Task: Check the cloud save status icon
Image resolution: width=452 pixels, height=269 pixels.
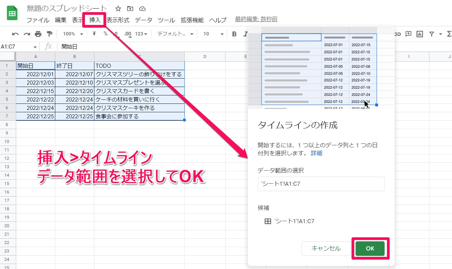Action: pyautogui.click(x=142, y=9)
